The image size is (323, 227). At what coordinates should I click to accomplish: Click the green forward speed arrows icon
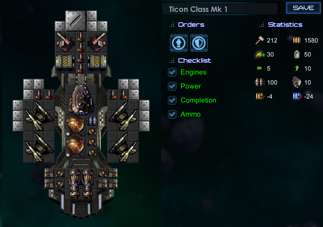click(259, 68)
